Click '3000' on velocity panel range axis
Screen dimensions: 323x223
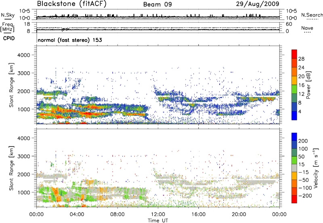coord(24,156)
